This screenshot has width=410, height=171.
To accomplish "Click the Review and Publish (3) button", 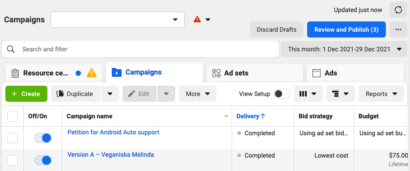I will 347,29.
